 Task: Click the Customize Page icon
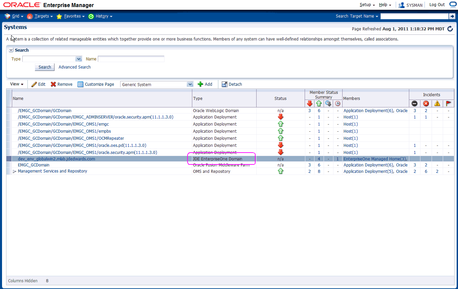point(81,84)
